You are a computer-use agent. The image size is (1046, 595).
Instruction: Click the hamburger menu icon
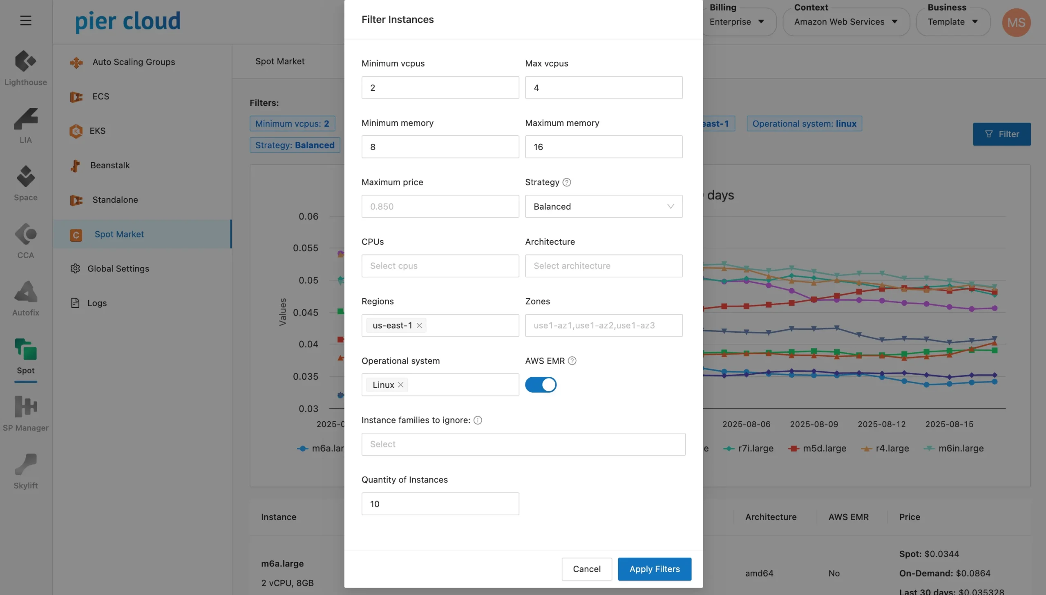point(25,20)
